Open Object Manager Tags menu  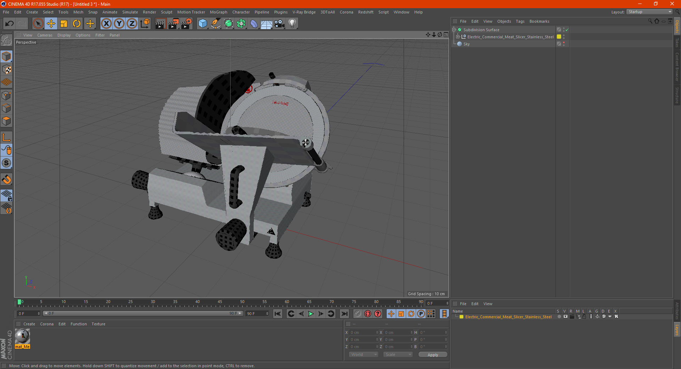click(520, 21)
